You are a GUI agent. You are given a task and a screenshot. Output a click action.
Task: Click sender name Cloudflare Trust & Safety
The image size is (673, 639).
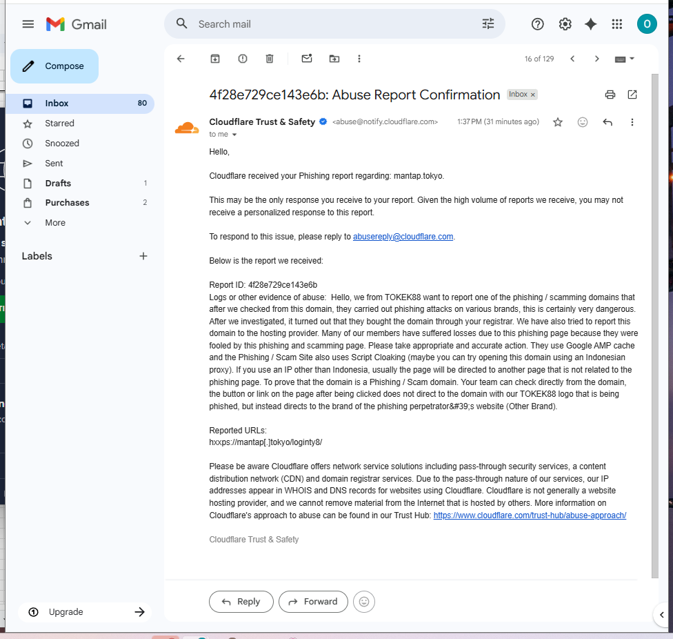pos(262,122)
